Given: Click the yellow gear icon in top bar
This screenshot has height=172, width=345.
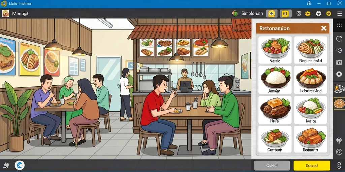Looking at the screenshot, I should click(x=308, y=13).
